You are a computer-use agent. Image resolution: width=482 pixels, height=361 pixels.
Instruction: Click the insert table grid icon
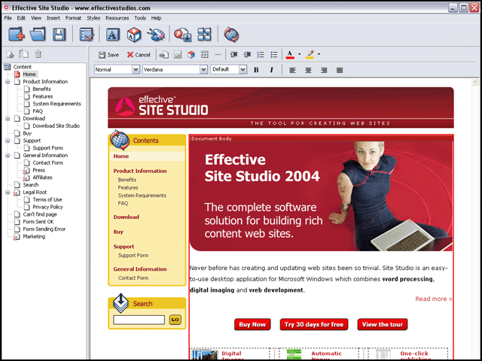point(205,55)
